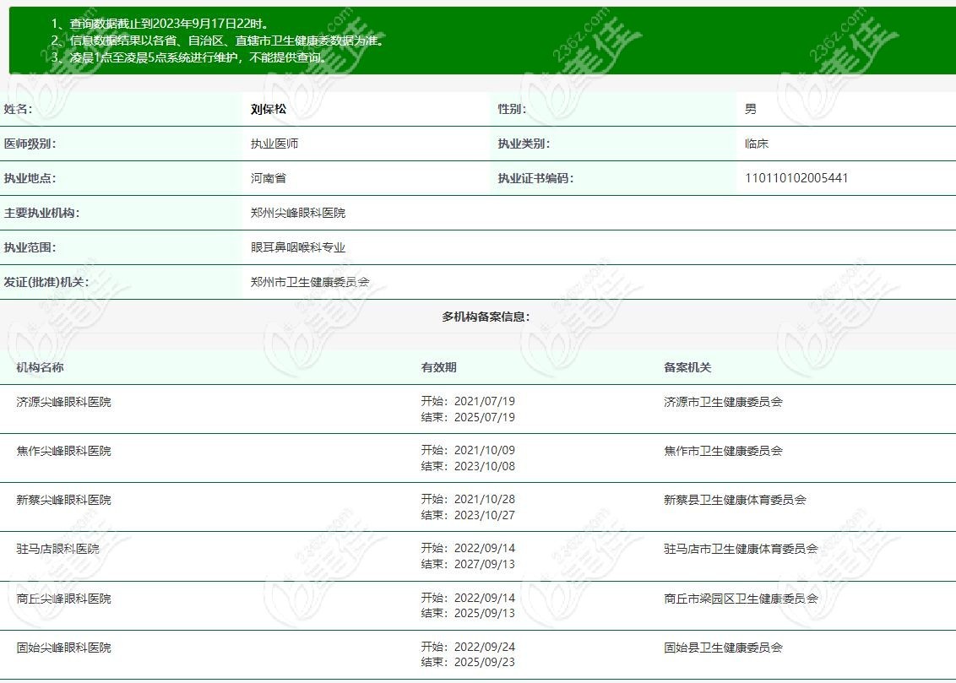Click the 性别 label
The height and width of the screenshot is (683, 956).
512,109
